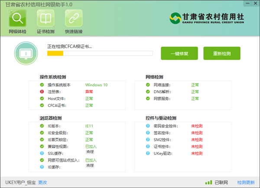Click the UKEY用户_恒宝 label
Image resolution: width=260 pixels, height=188 pixels.
pos(20,182)
